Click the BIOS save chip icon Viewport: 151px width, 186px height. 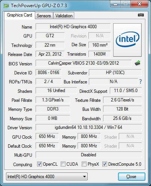[138, 63]
